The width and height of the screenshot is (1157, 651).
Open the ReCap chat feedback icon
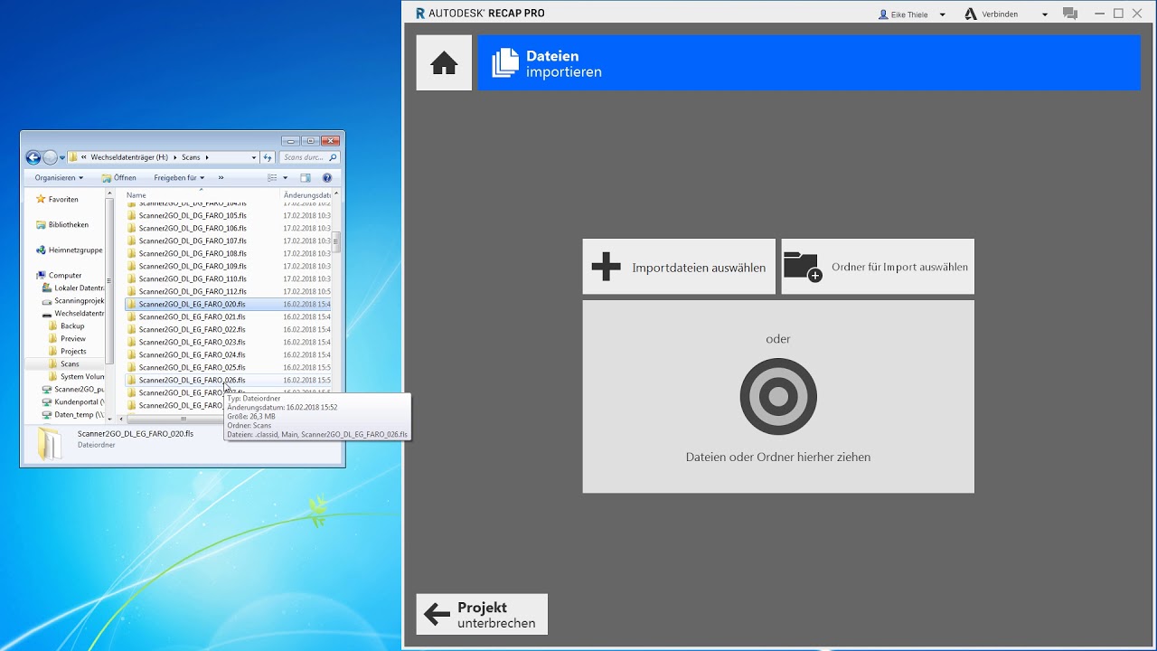(1070, 14)
